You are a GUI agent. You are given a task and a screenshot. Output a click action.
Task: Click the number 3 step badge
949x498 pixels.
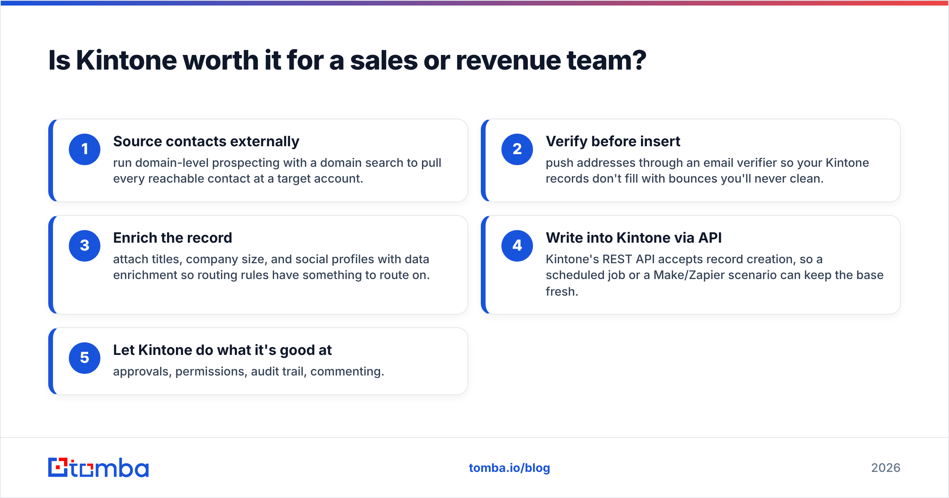click(85, 246)
